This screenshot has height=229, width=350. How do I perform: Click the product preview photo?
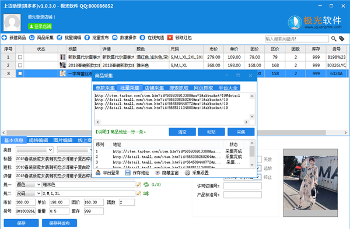(x=310, y=183)
